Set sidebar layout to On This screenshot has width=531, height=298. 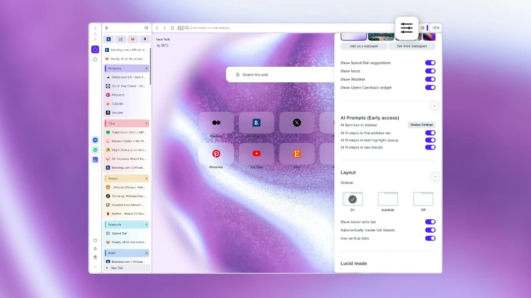tap(353, 199)
